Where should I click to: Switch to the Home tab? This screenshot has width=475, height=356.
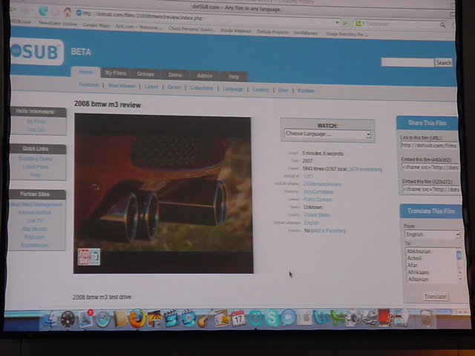[85, 72]
